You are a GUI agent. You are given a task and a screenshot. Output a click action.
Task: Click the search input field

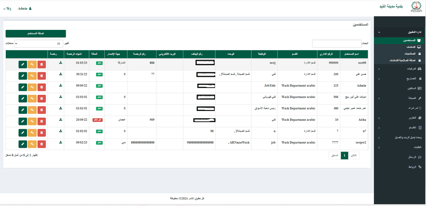coord(337,44)
